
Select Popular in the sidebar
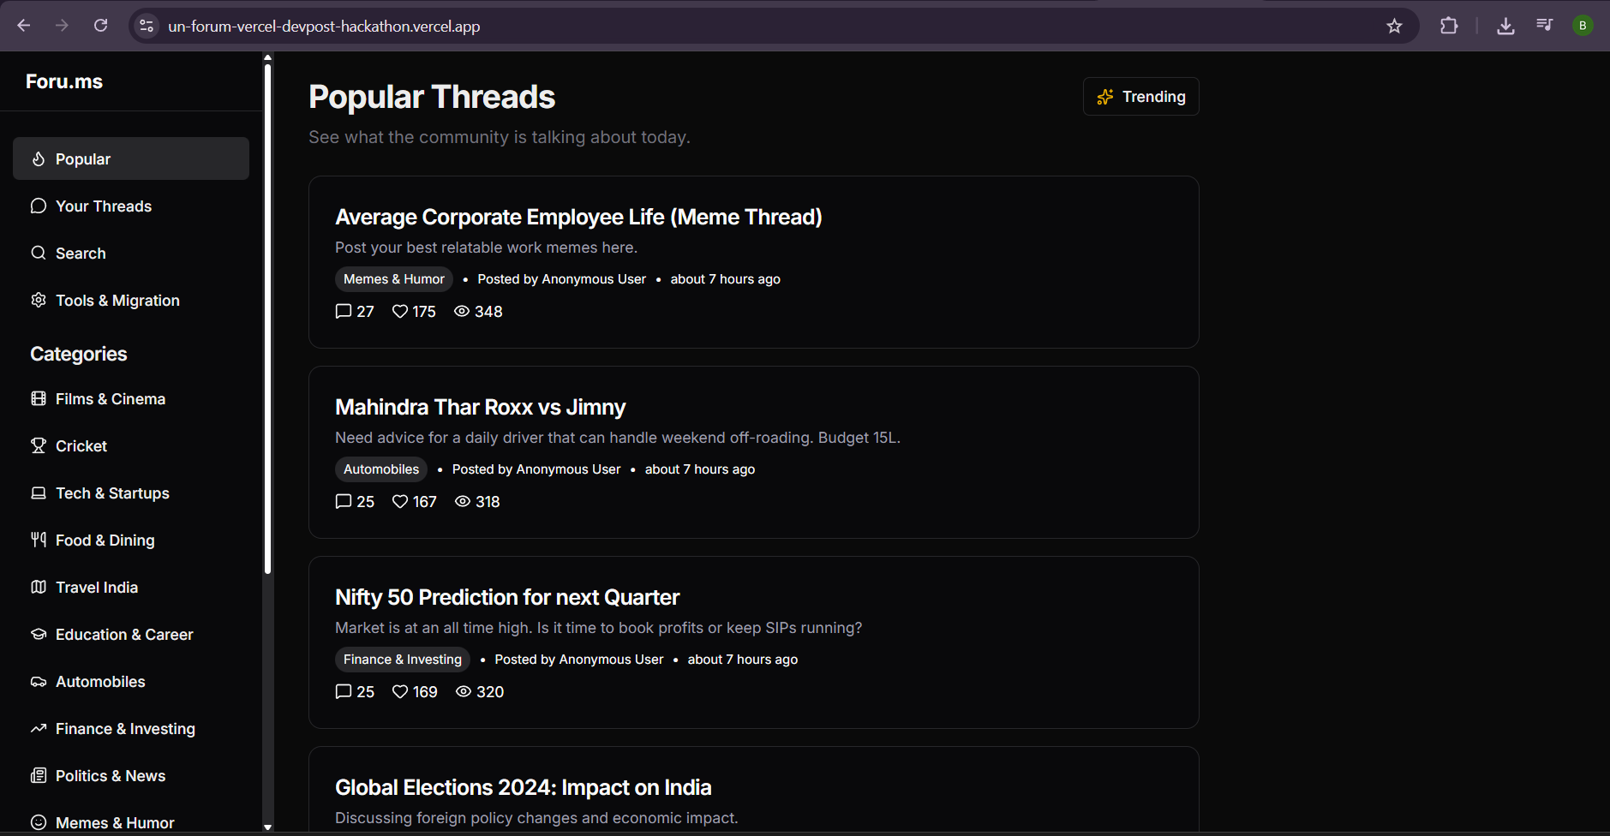pos(131,158)
